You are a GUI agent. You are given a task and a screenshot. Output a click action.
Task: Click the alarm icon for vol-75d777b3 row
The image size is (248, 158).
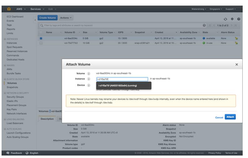click(x=236, y=43)
